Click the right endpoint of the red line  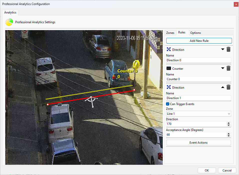pyautogui.click(x=134, y=90)
